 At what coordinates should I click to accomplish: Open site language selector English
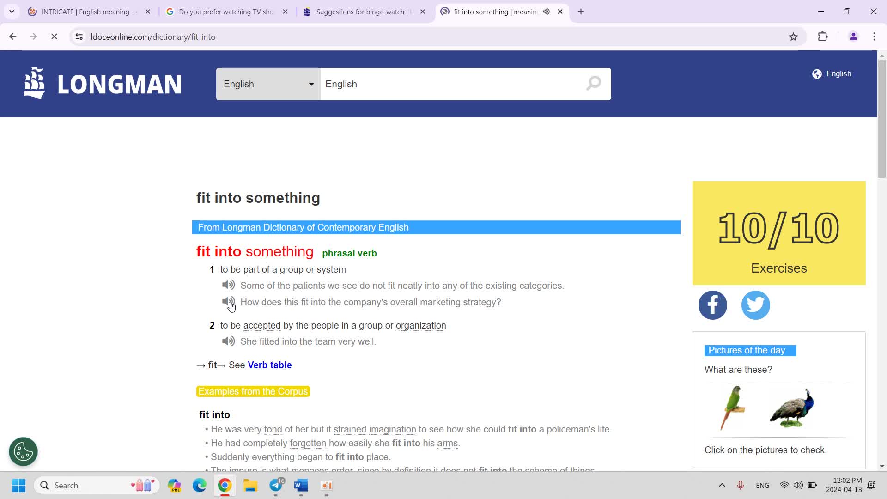pos(832,74)
